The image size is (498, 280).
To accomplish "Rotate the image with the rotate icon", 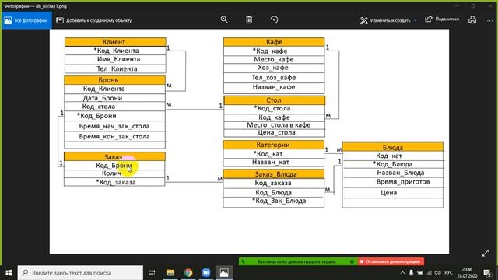I will point(274,19).
